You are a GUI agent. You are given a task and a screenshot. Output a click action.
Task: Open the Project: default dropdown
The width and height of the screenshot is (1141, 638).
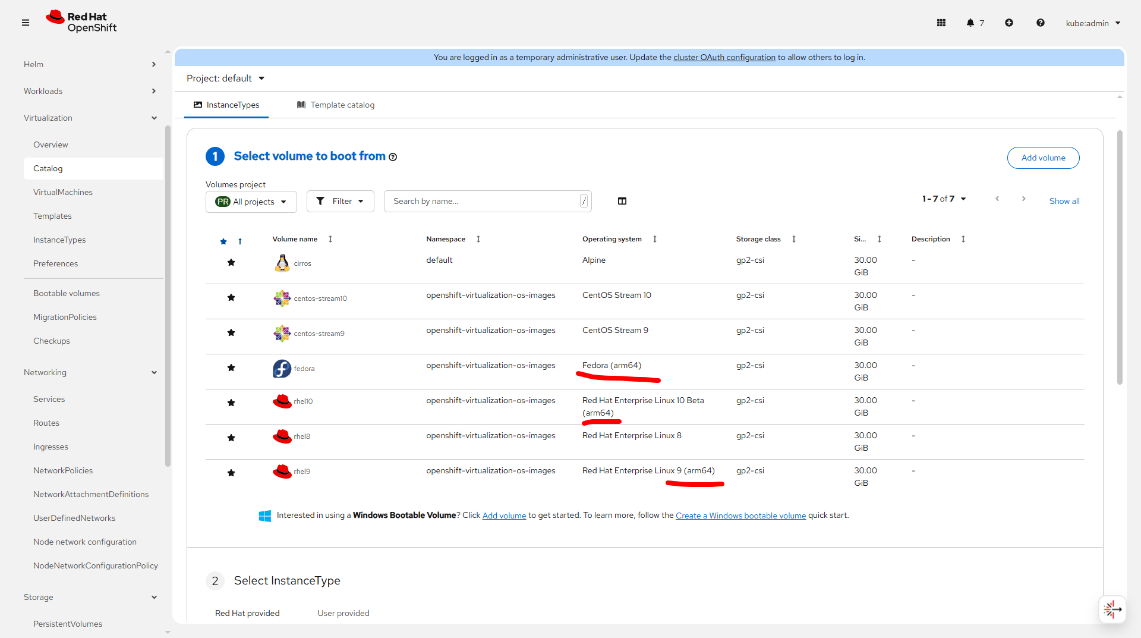(226, 78)
